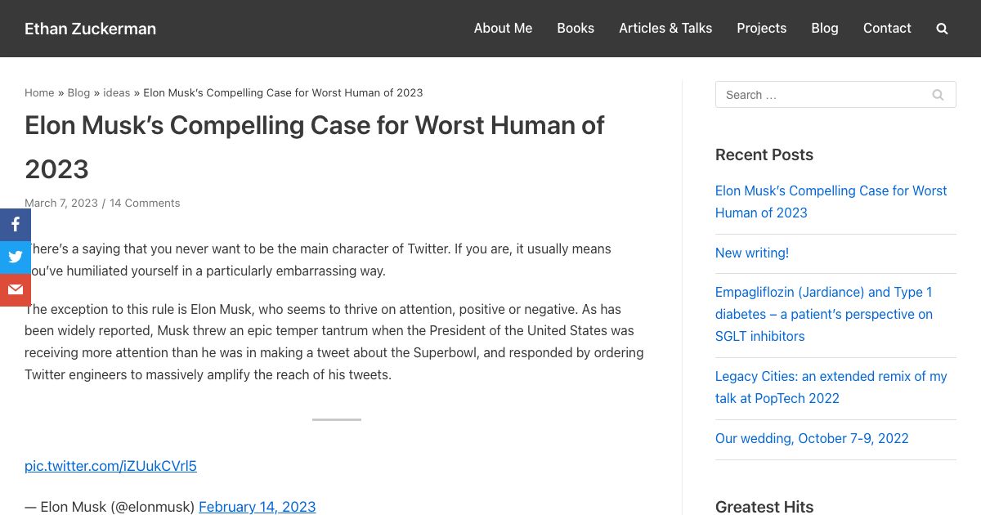Open the Books menu item

pyautogui.click(x=576, y=28)
